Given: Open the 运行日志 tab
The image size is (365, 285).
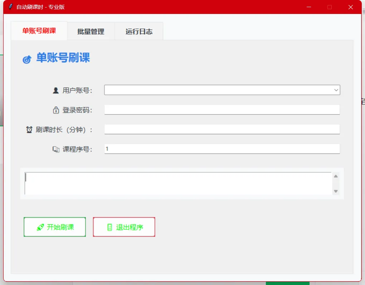Looking at the screenshot, I should click(x=139, y=31).
